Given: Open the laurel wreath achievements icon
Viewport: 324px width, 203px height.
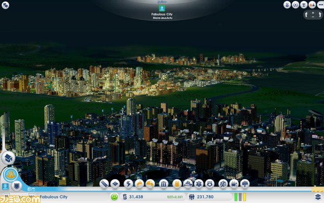Looking at the screenshot, I should click(295, 5).
